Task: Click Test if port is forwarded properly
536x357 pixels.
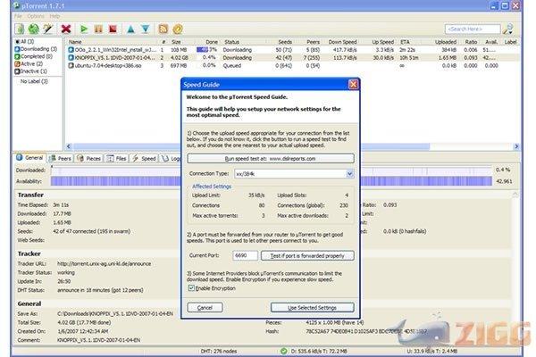Action: tap(307, 255)
